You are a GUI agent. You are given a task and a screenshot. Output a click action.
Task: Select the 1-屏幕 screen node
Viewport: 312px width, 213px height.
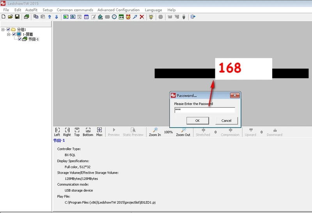coord(28,34)
